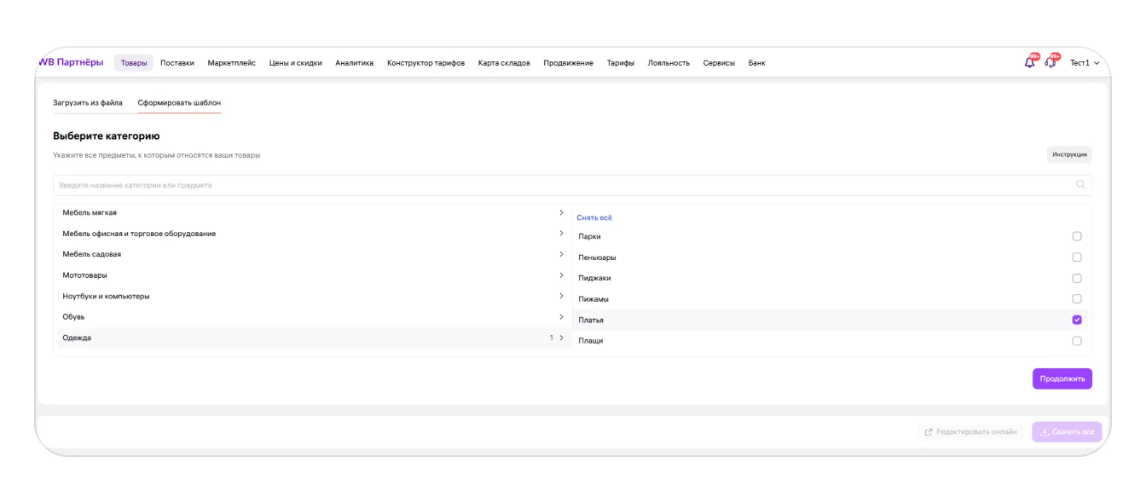Image resolution: width=1146 pixels, height=503 pixels.
Task: Click the support headset icon
Action: pos(1050,63)
